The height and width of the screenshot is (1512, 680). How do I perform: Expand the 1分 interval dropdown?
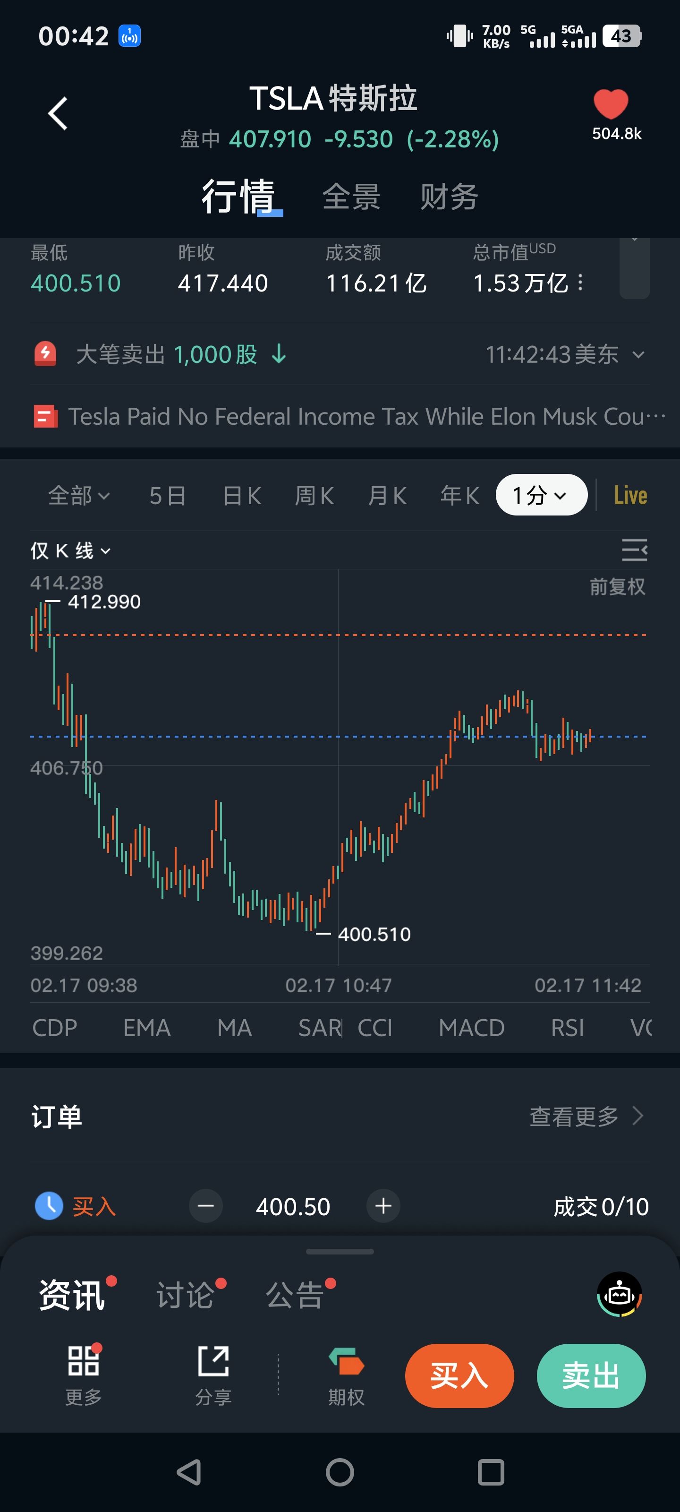(x=541, y=495)
